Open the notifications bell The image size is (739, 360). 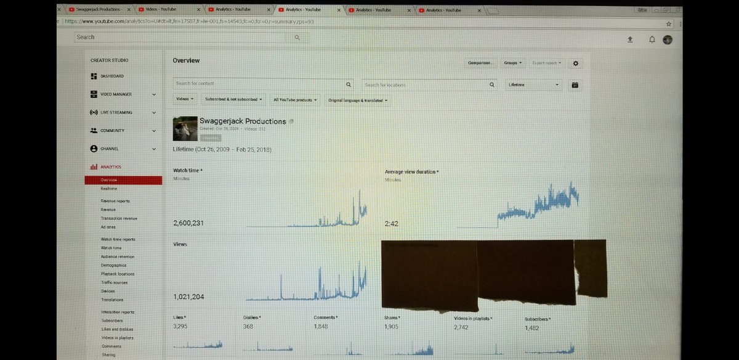click(x=652, y=39)
